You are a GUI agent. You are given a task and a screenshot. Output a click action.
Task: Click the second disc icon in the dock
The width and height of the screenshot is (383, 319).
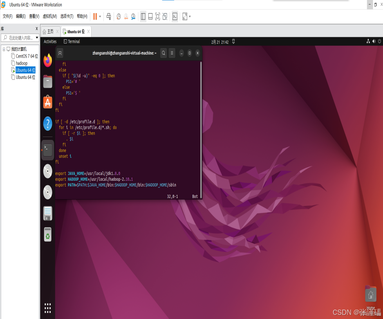[48, 192]
